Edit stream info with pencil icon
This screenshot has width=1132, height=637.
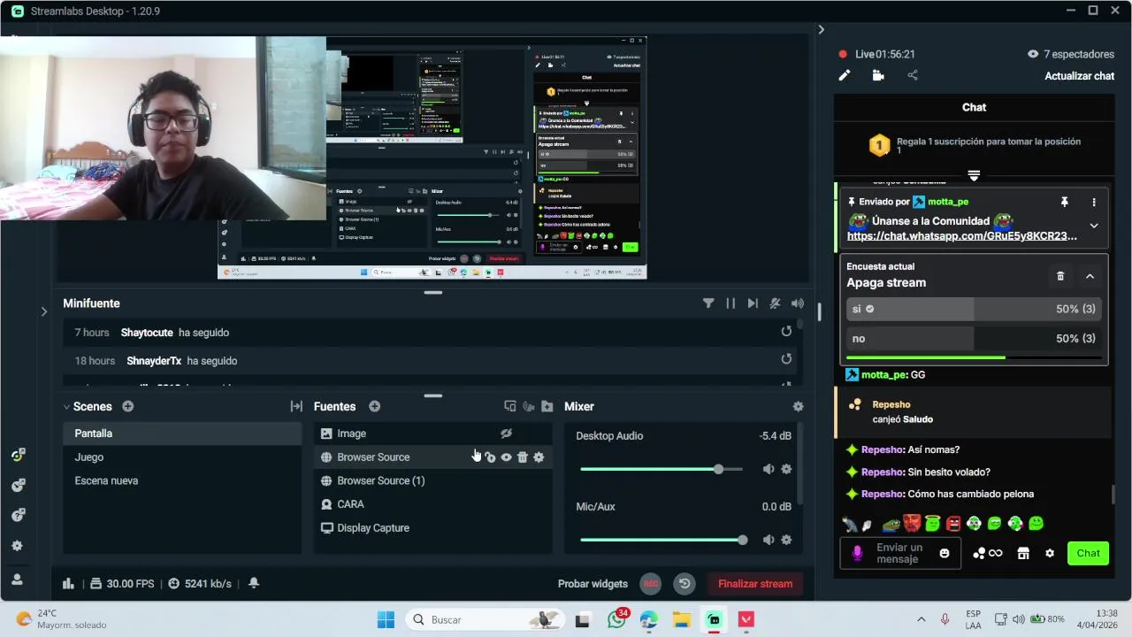(845, 76)
